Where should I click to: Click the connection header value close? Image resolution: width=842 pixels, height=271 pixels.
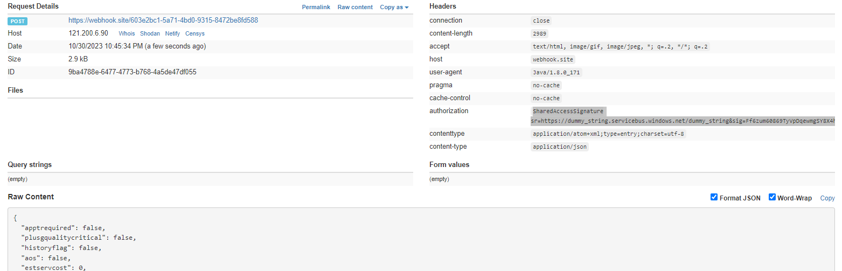(x=541, y=20)
